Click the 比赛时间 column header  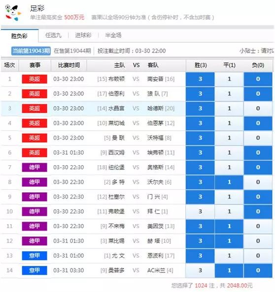coord(69,65)
